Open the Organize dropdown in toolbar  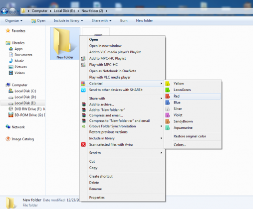[x=14, y=21]
